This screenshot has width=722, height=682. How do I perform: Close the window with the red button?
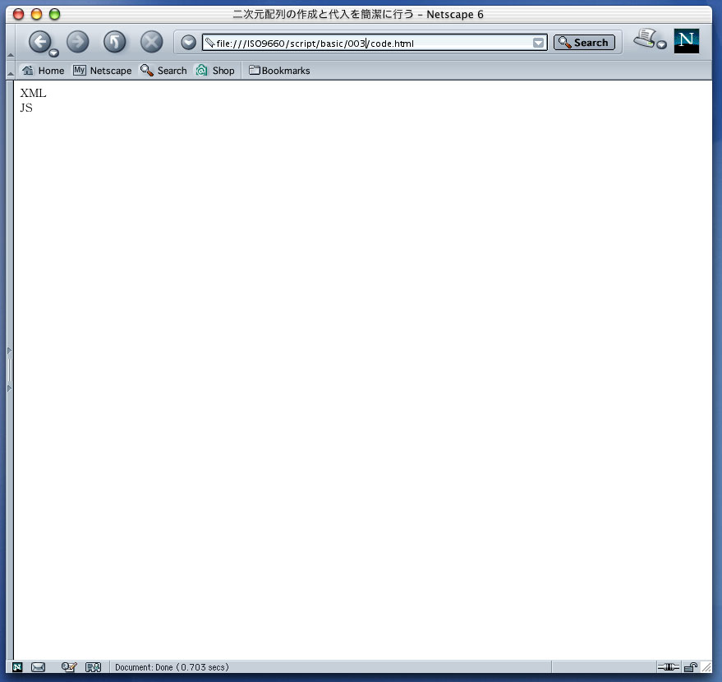point(18,14)
